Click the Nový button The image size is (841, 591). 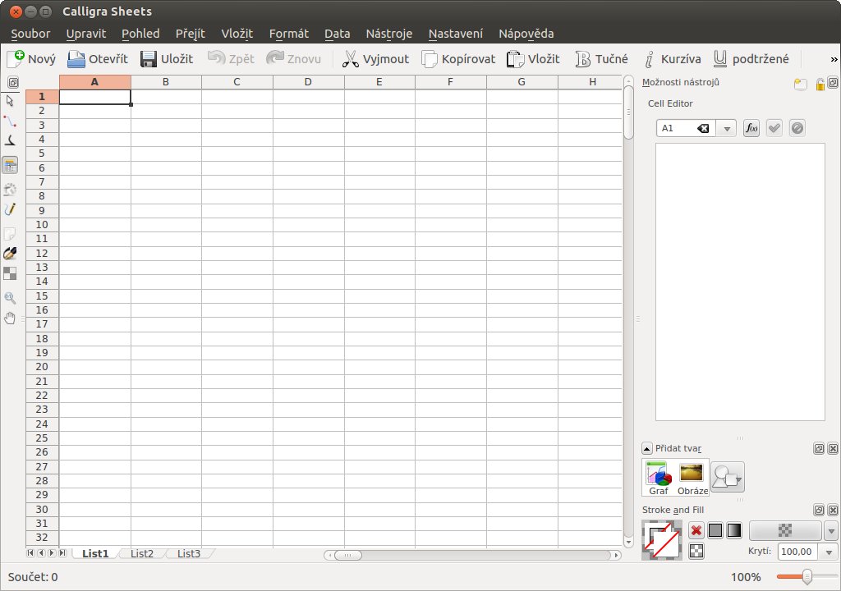(31, 59)
